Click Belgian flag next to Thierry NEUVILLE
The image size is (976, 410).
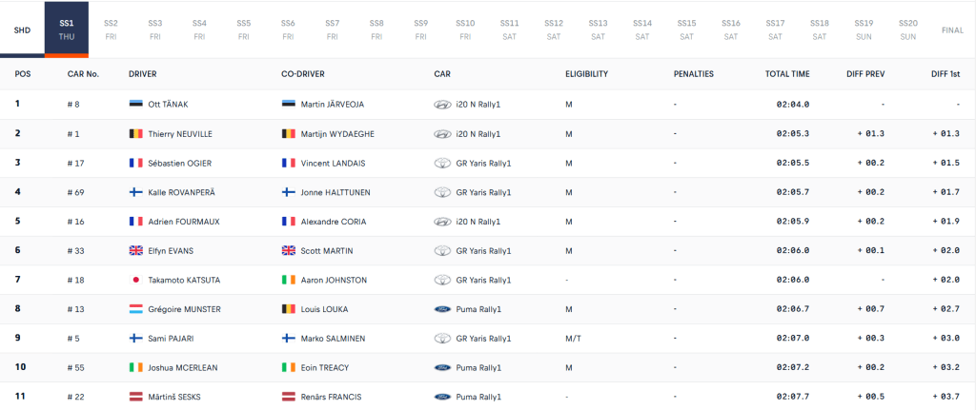(x=135, y=134)
